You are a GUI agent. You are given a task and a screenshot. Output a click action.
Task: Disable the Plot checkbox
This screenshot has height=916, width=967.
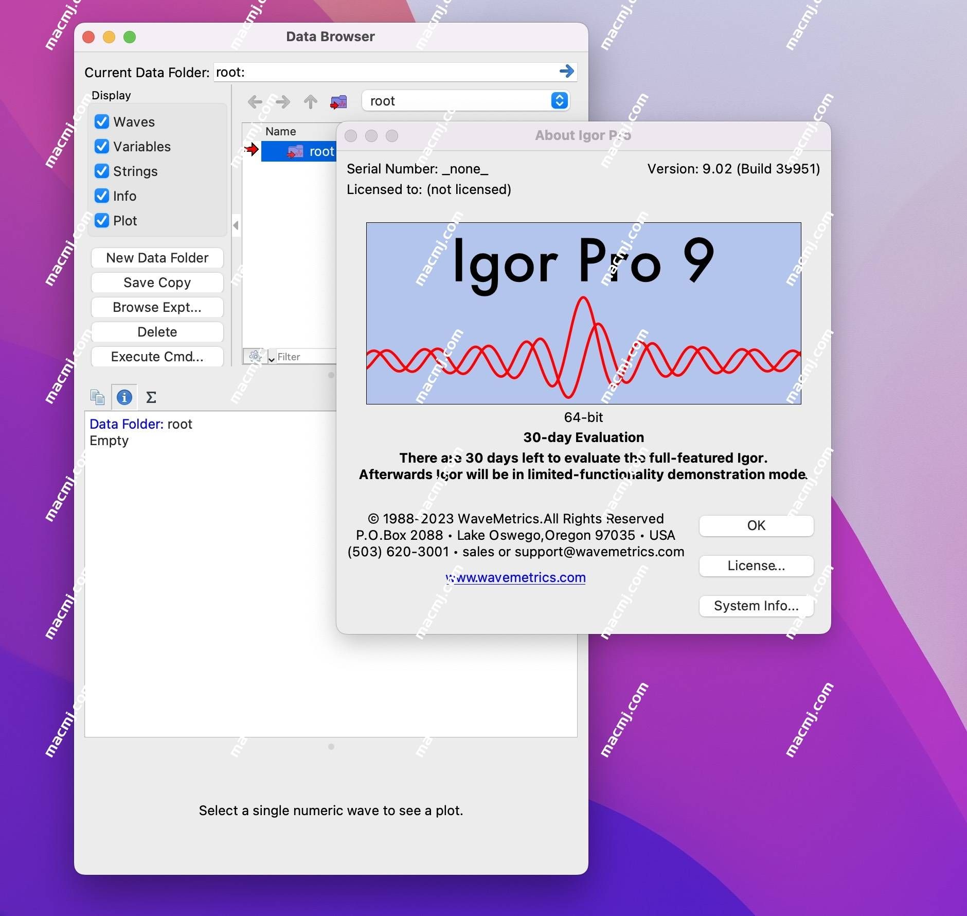(102, 220)
